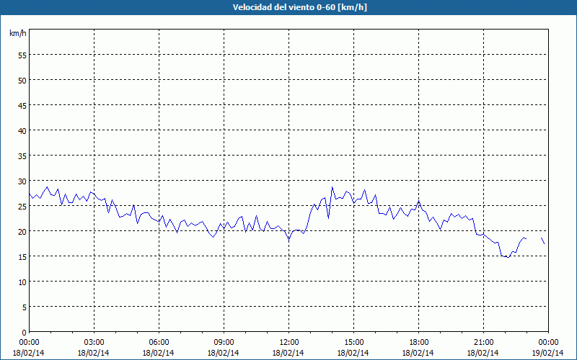Click the "00:00" label belonging to 19/02/14
Viewport: 577px width, 360px height.
[548, 343]
